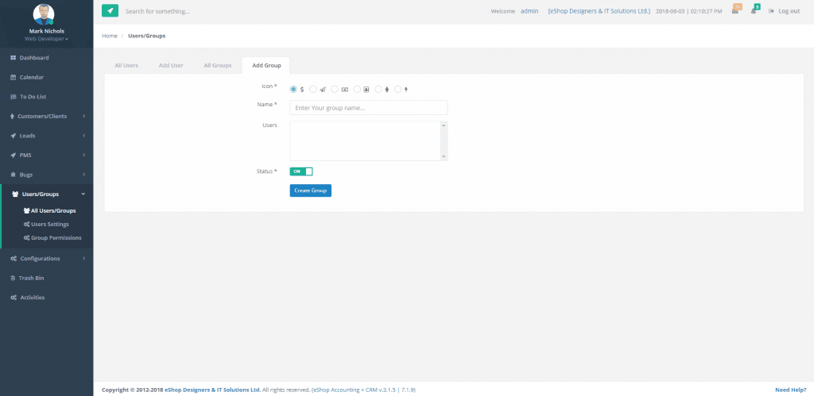The width and height of the screenshot is (814, 396).
Task: Click the Trash Bin icon in sidebar
Action: tap(13, 278)
